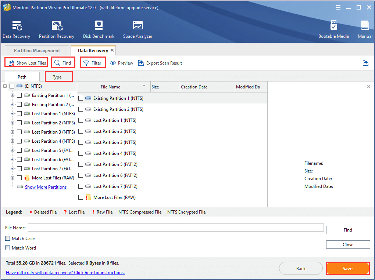The width and height of the screenshot is (375, 280).
Task: Expand More Lost Files (RAW) in the tree
Action: tap(12, 178)
